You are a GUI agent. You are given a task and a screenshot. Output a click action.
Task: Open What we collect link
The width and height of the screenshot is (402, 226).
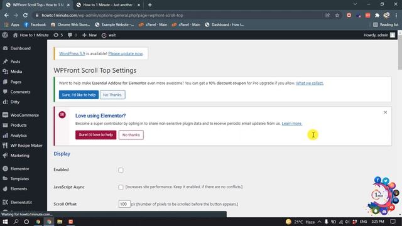coord(310,83)
